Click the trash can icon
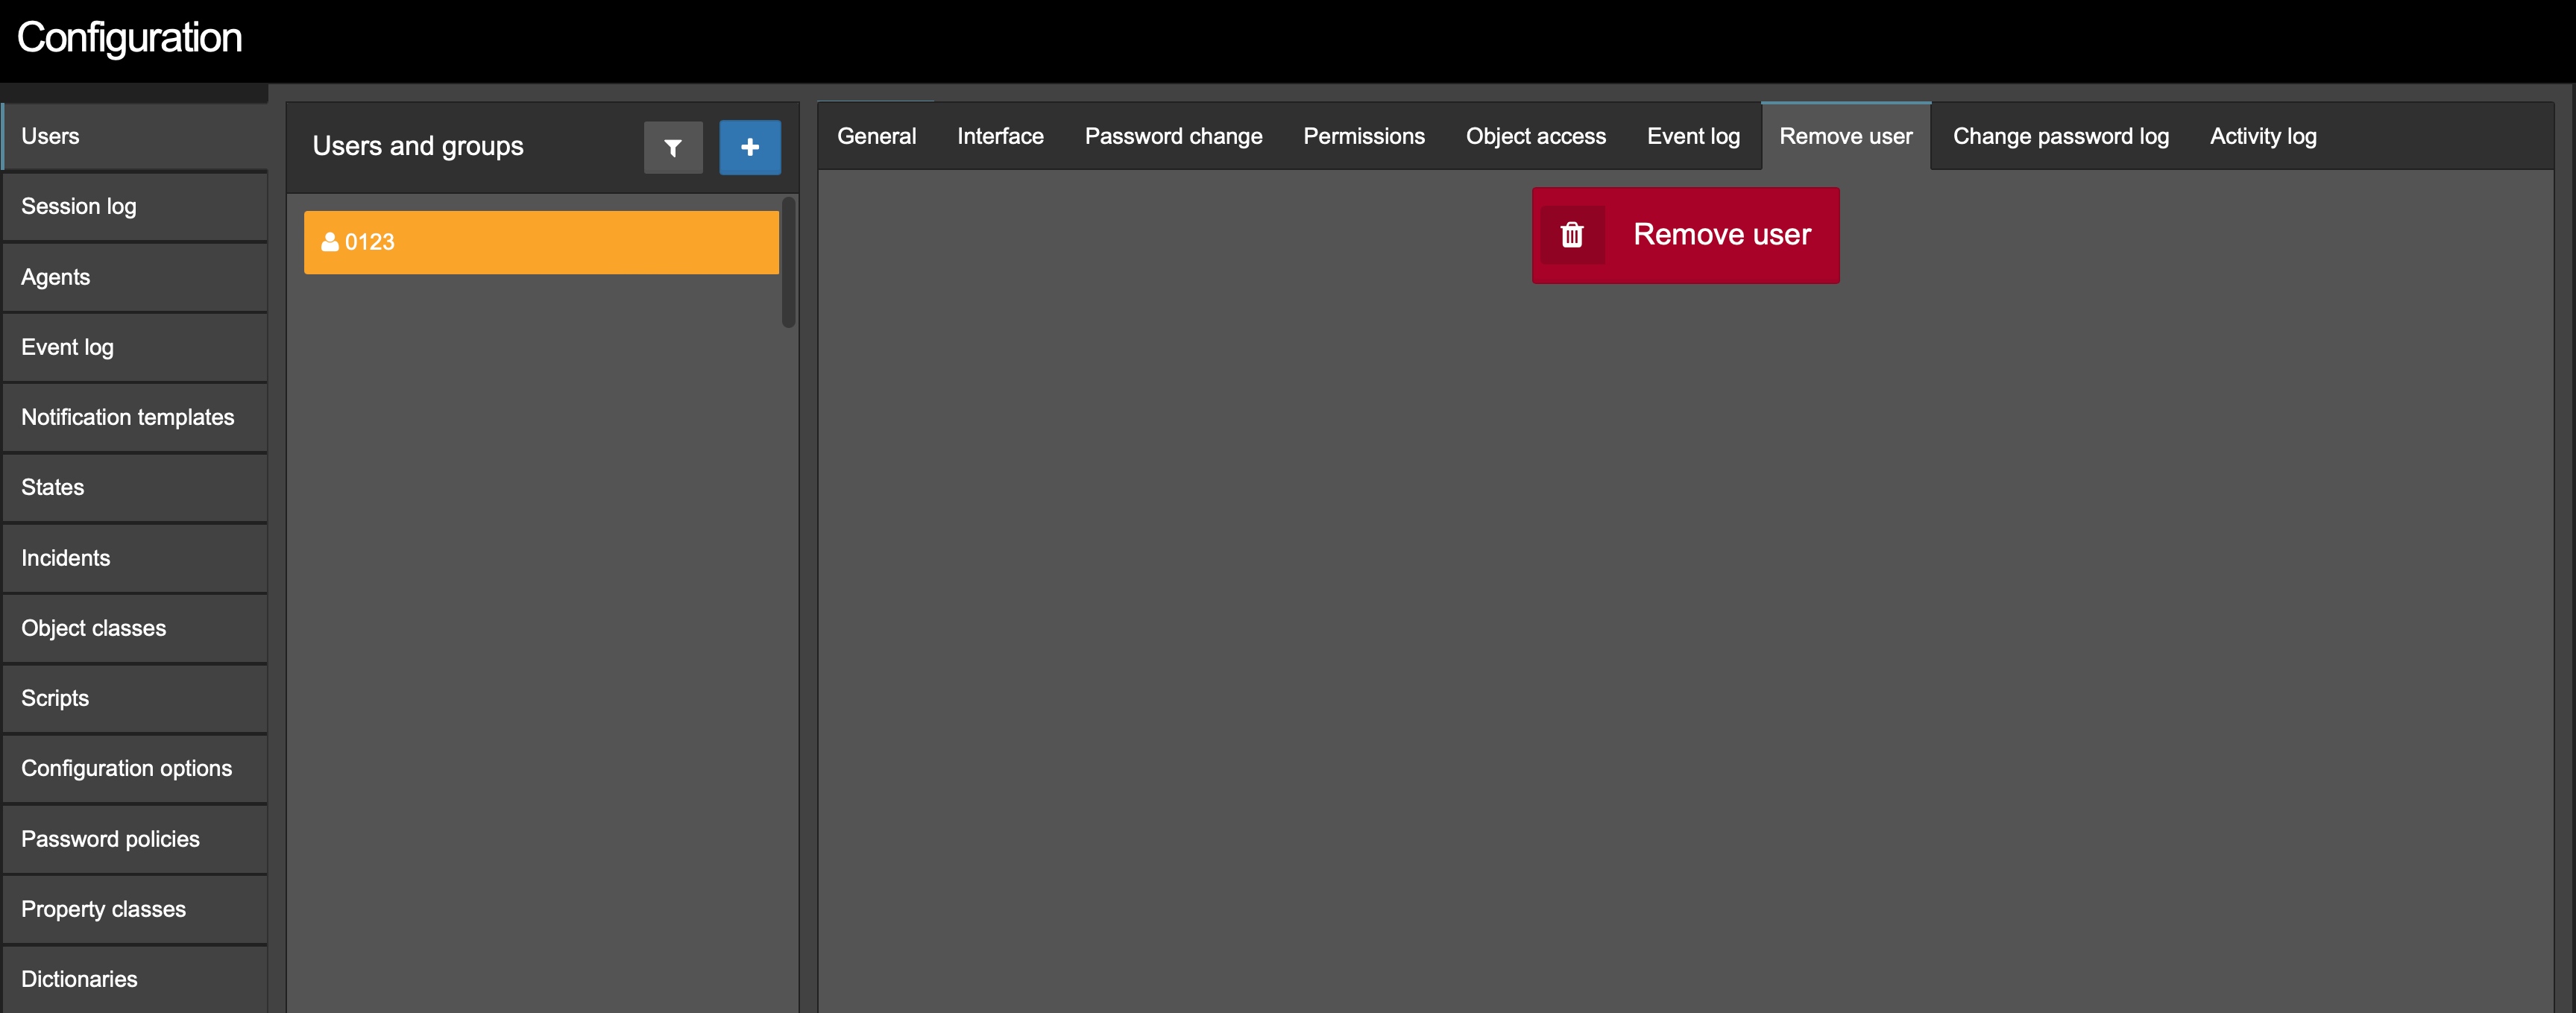Viewport: 2576px width, 1013px height. (x=1572, y=235)
